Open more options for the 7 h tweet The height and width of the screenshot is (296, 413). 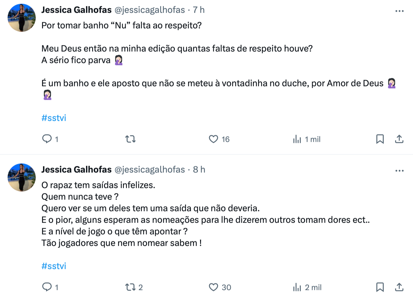[399, 11]
